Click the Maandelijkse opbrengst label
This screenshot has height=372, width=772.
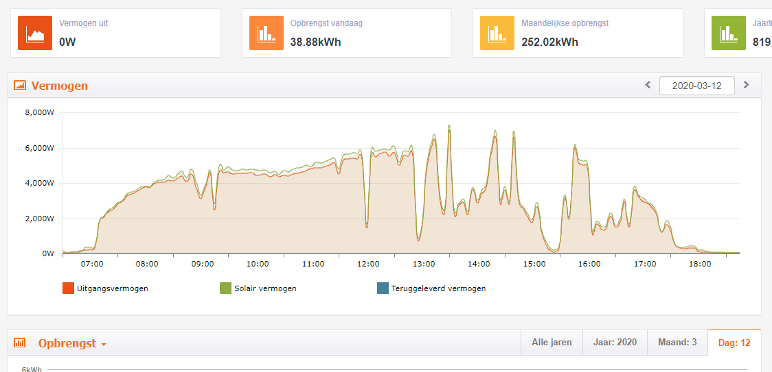[x=565, y=23]
